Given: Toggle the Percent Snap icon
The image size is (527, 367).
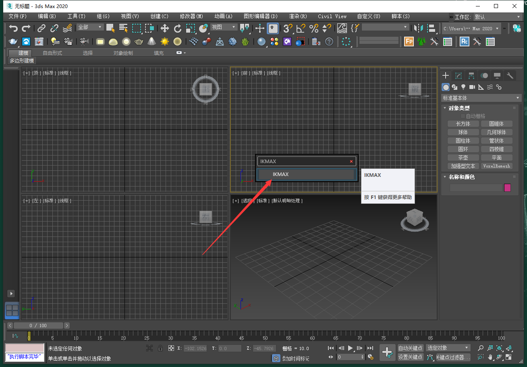Looking at the screenshot, I should click(314, 28).
